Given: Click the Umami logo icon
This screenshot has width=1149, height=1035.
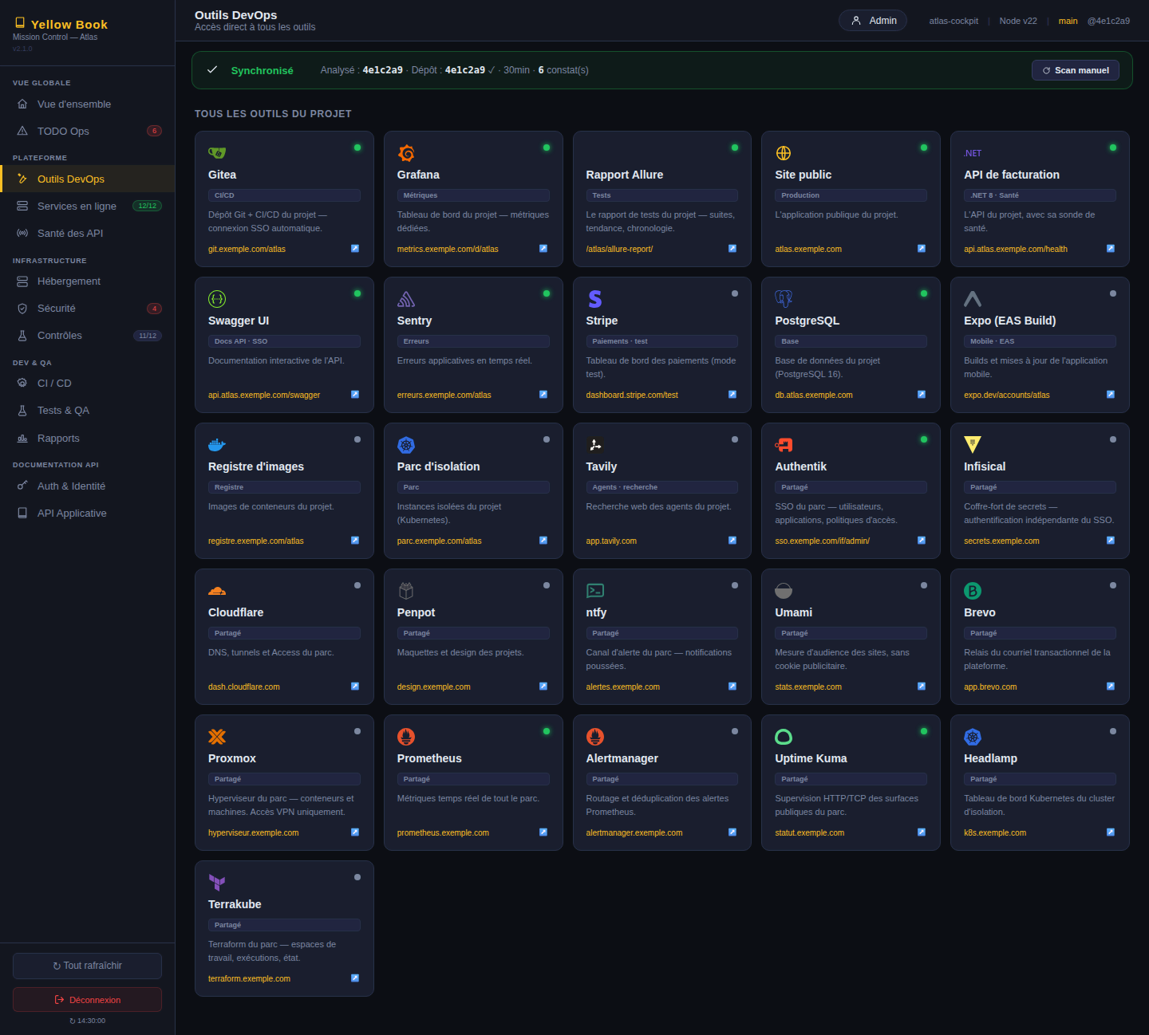Looking at the screenshot, I should pyautogui.click(x=784, y=591).
